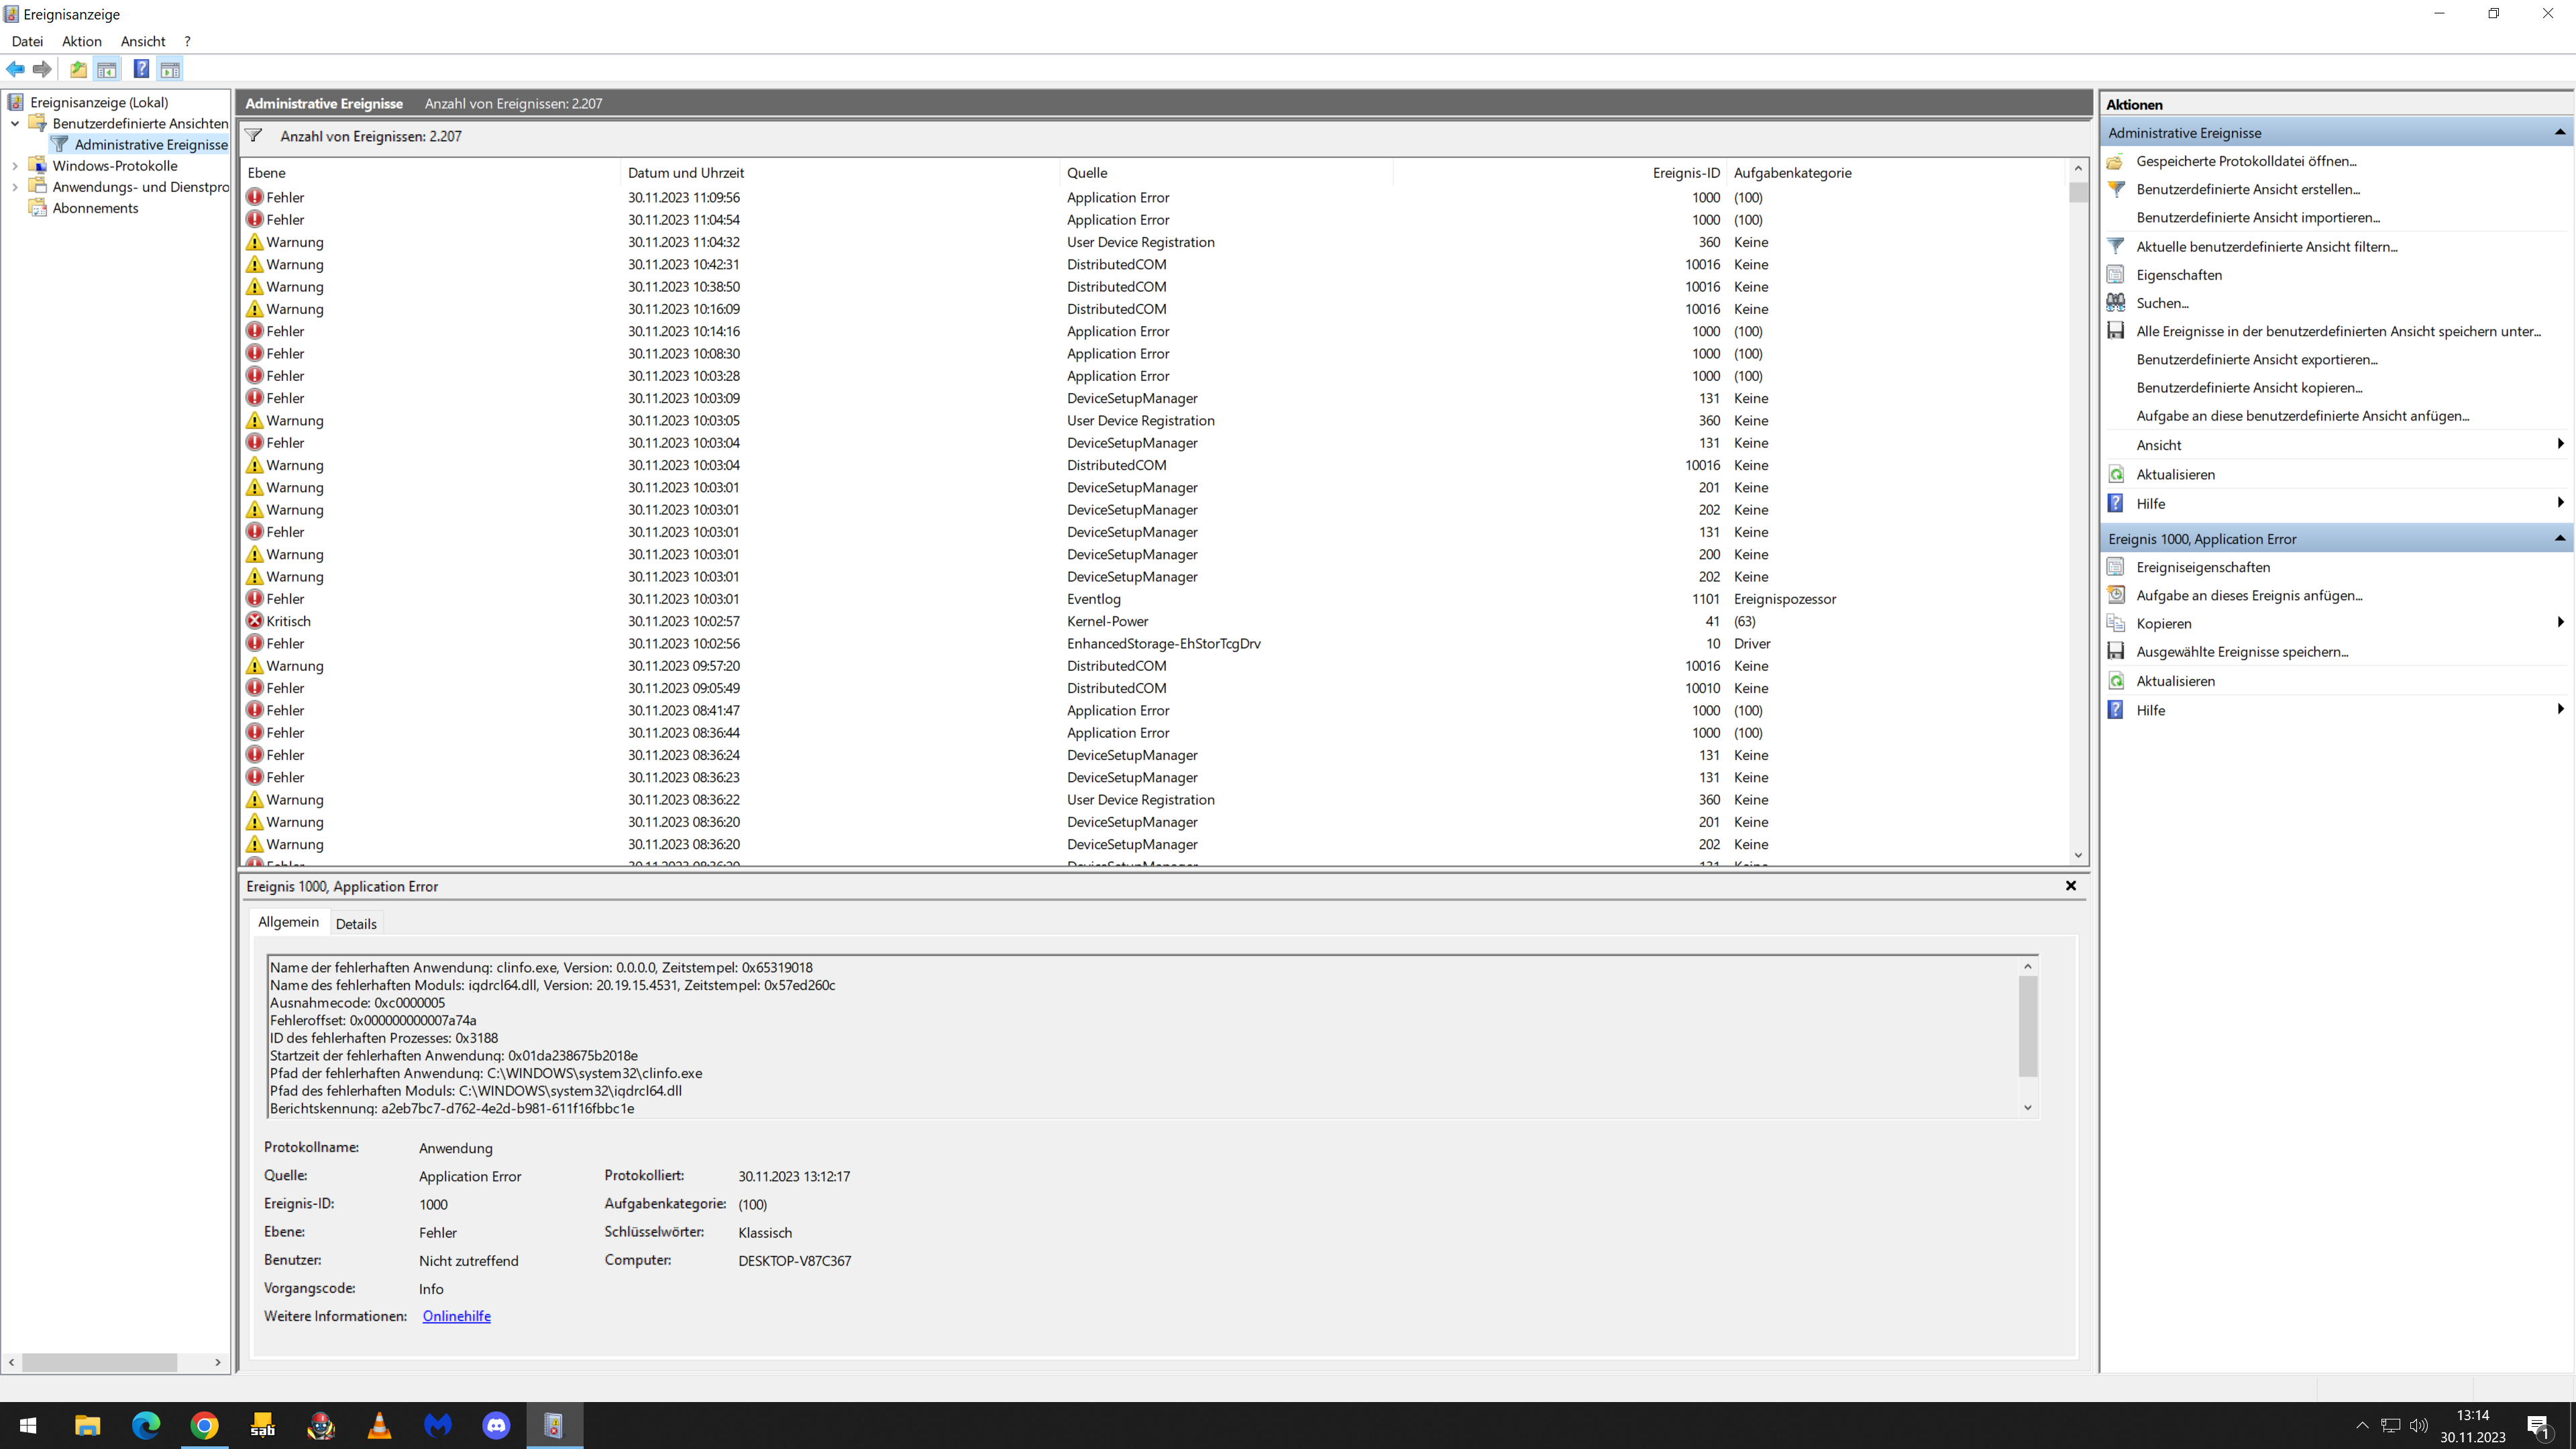
Task: Click the help question-mark toolbar icon
Action: tap(141, 69)
